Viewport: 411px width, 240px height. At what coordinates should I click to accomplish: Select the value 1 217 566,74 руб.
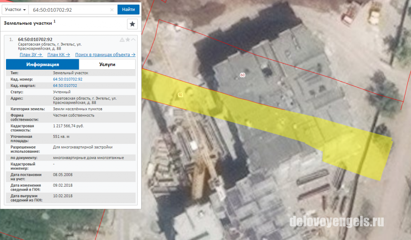tap(68, 126)
